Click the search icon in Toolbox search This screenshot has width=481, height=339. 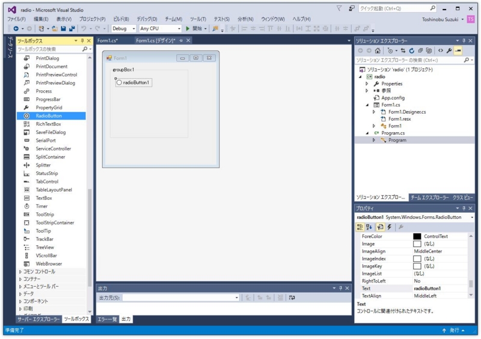pyautogui.click(x=85, y=49)
